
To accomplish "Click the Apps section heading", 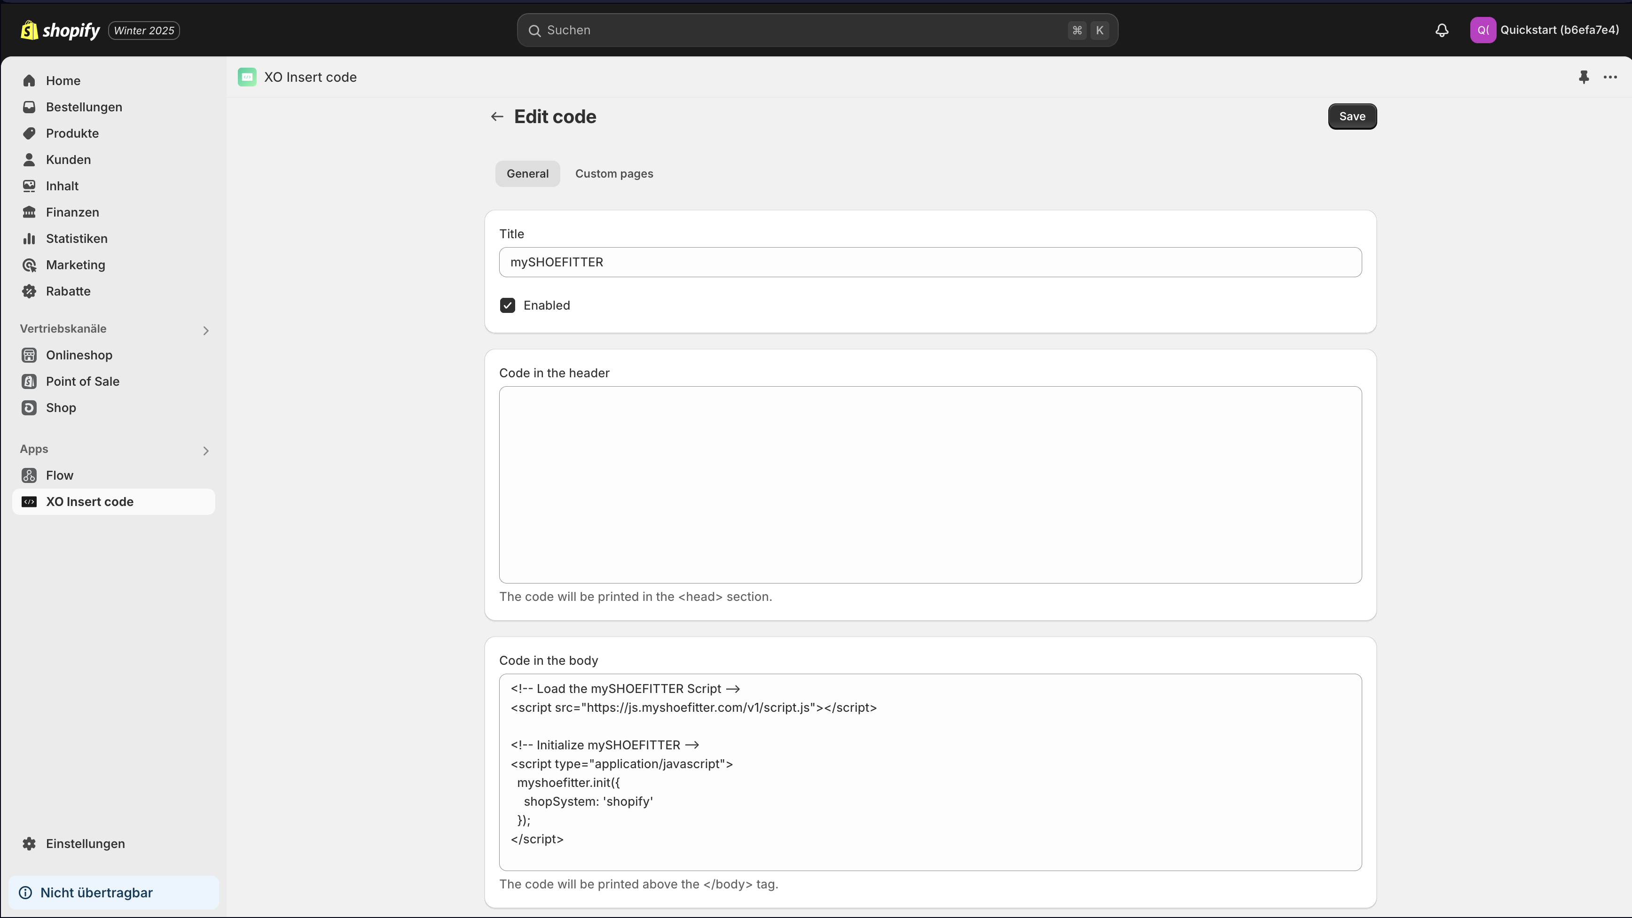I will (x=34, y=449).
